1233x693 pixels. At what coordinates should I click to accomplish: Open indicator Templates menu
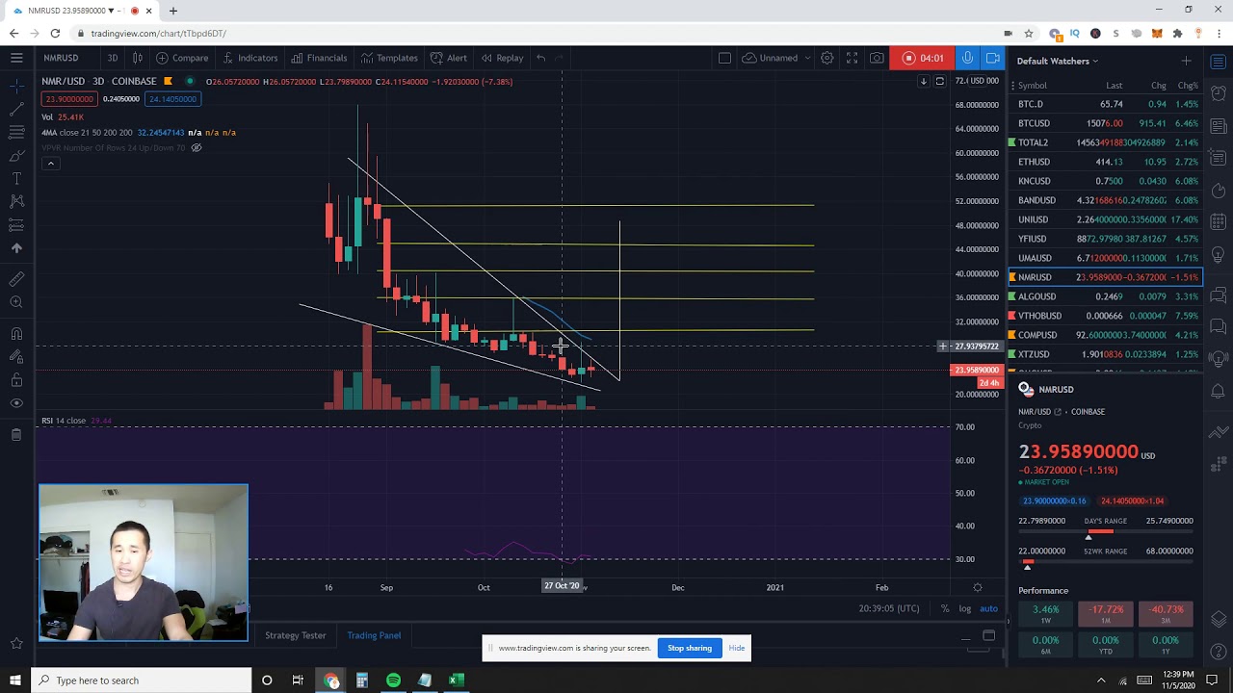pos(389,58)
